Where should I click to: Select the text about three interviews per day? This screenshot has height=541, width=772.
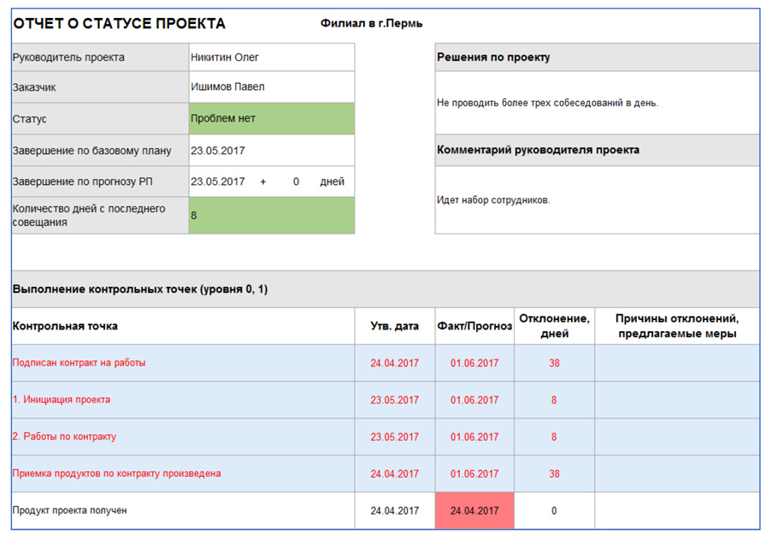(547, 103)
